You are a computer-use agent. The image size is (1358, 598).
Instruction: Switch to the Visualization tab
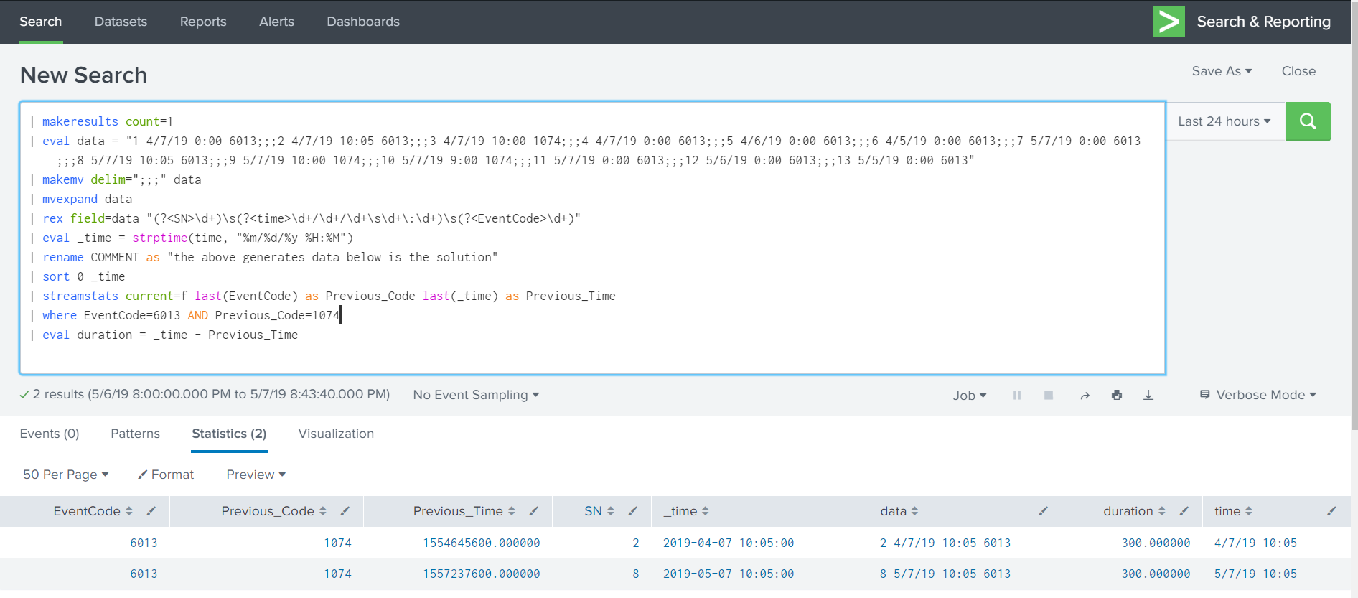point(336,434)
